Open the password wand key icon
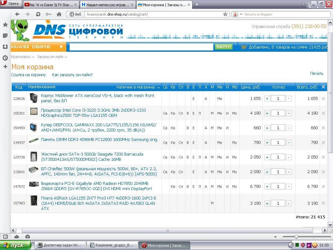 pos(48,14)
